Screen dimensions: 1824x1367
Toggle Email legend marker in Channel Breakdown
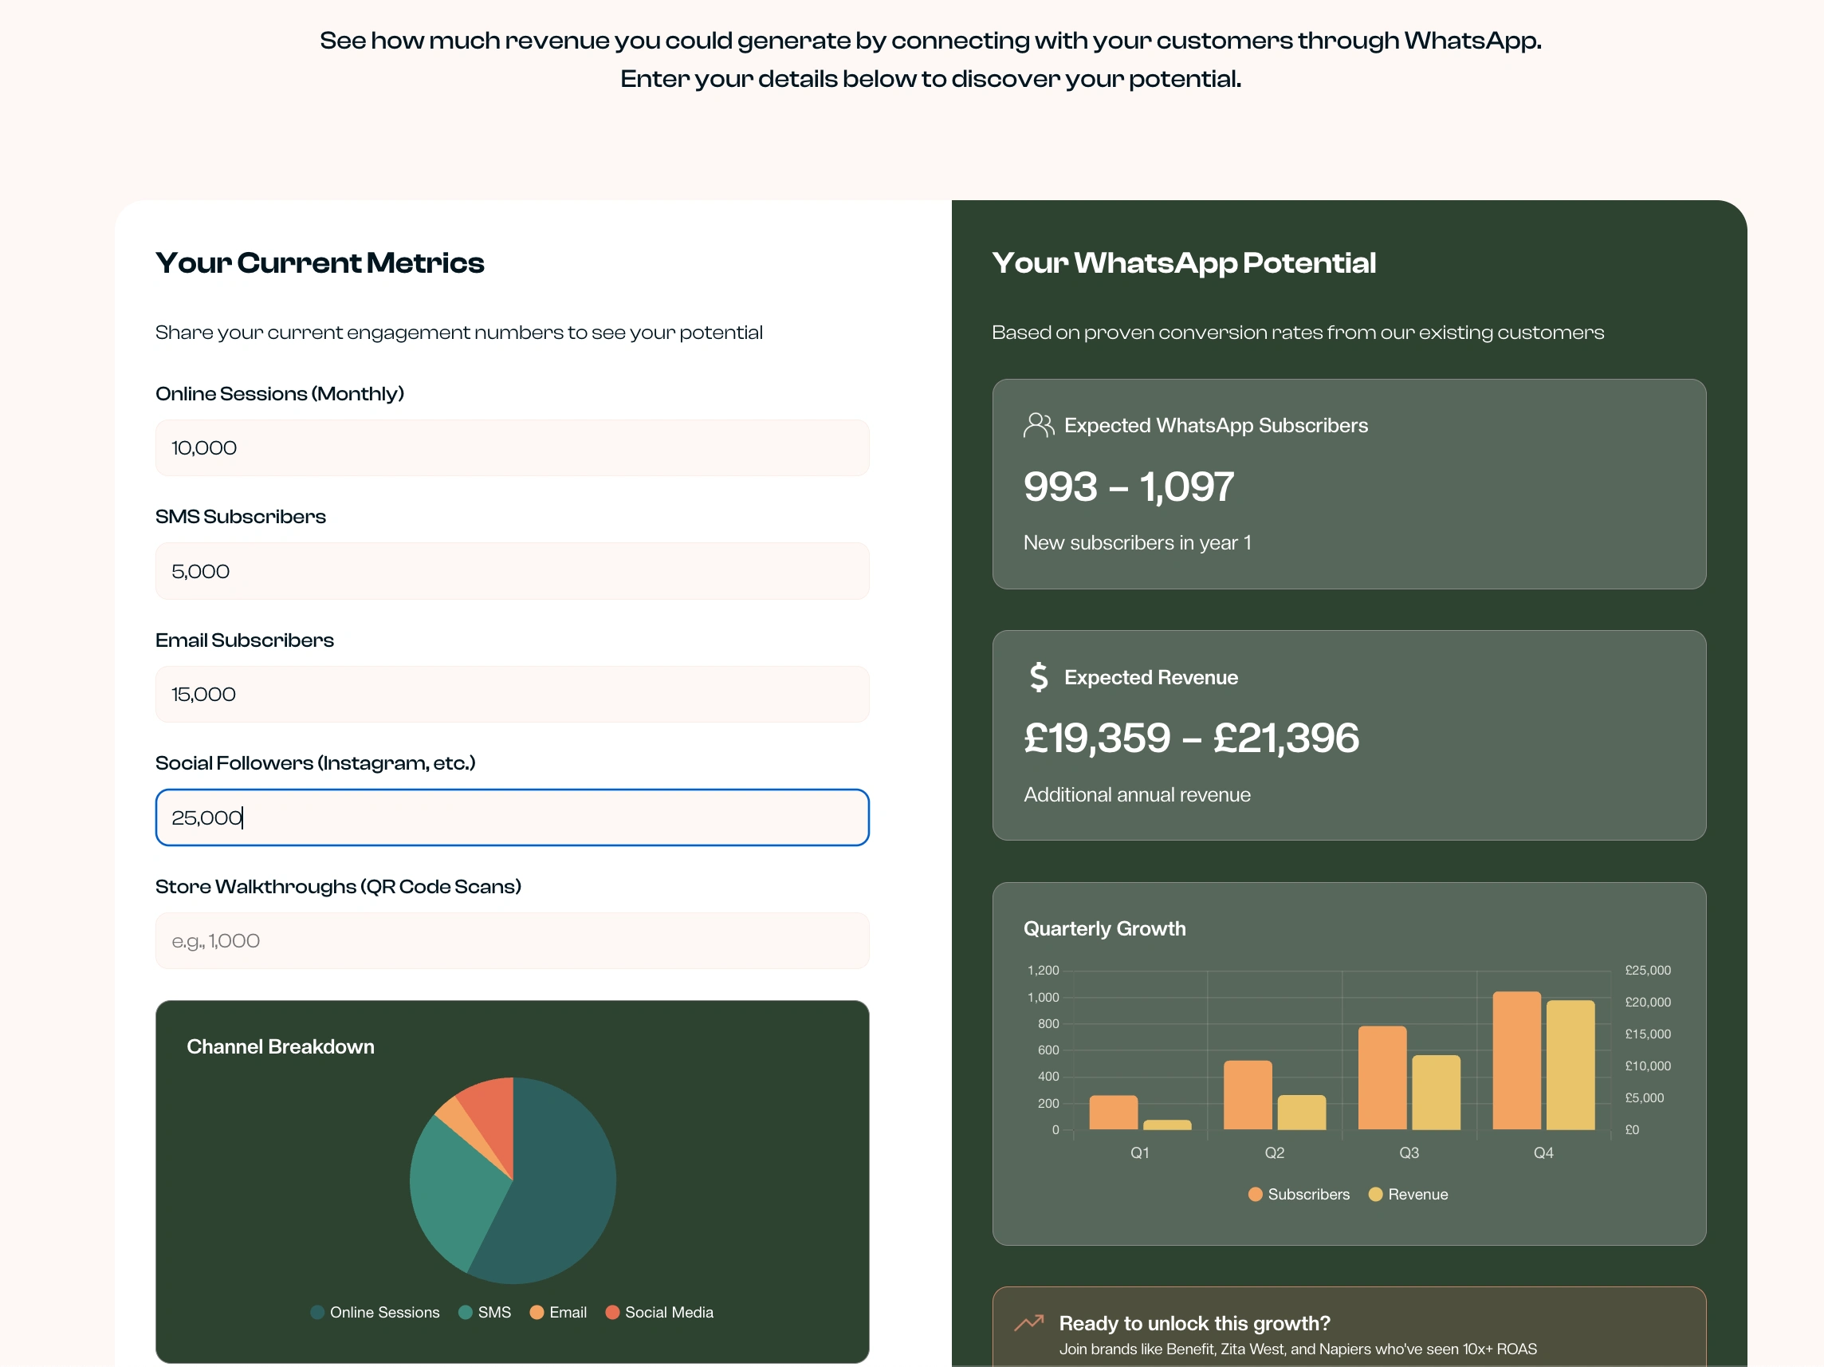(537, 1312)
